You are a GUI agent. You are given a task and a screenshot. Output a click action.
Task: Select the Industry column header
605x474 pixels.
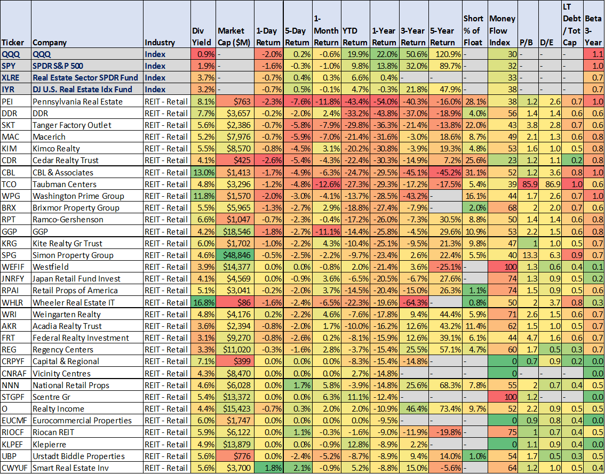167,24
